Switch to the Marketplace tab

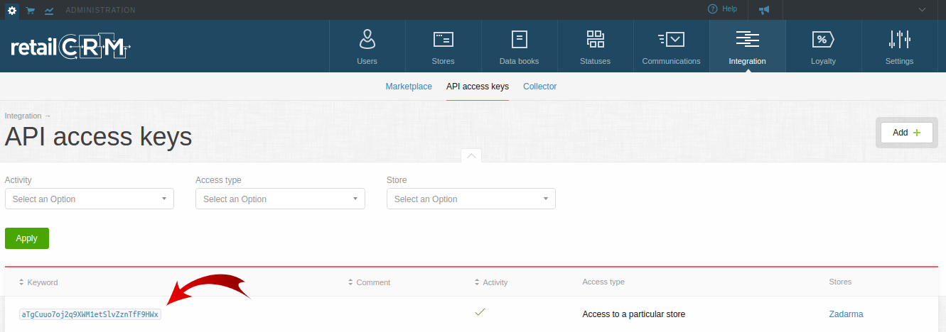pyautogui.click(x=409, y=87)
